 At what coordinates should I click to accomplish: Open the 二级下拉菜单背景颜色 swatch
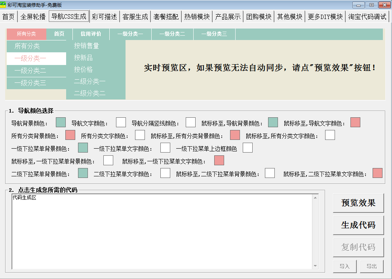[83, 173]
